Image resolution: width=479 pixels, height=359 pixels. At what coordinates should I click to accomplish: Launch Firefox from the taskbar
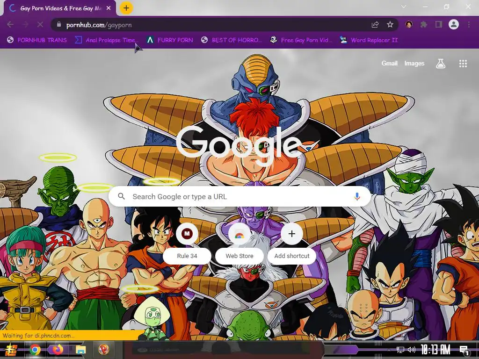click(x=58, y=350)
